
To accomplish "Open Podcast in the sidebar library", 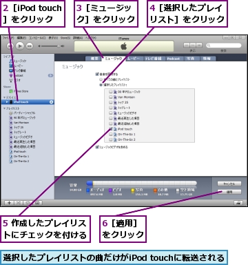I will tap(17, 75).
